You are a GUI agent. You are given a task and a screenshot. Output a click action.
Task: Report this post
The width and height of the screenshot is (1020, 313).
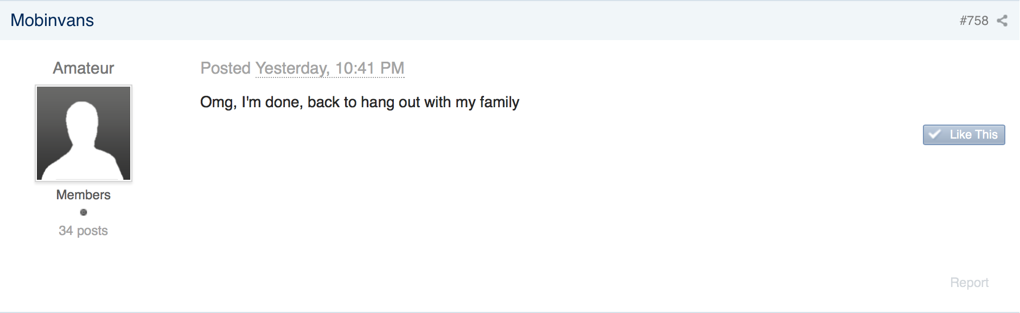coord(970,283)
